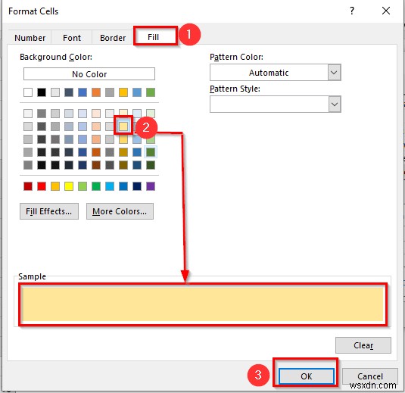This screenshot has width=405, height=393.
Task: Pick the green swatch in the top row
Action: 151,92
